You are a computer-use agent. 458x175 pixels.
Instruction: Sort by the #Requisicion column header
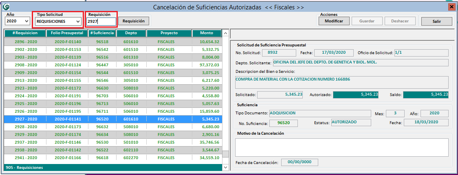(x=25, y=33)
